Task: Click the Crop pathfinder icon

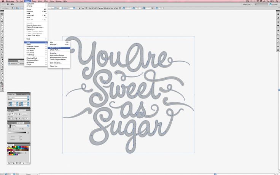Action: [19, 118]
